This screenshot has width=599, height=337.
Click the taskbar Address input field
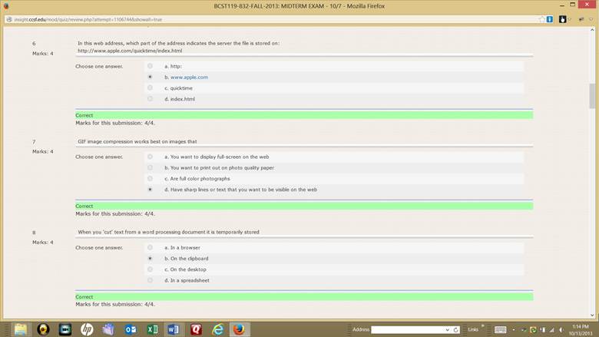click(x=407, y=329)
